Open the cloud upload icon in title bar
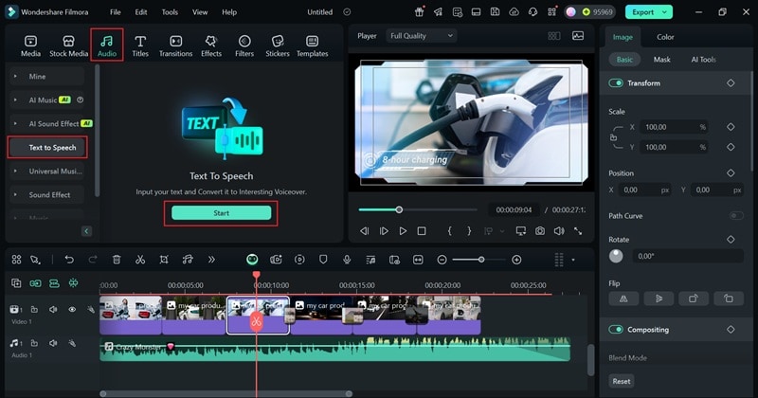758x398 pixels. coord(514,12)
